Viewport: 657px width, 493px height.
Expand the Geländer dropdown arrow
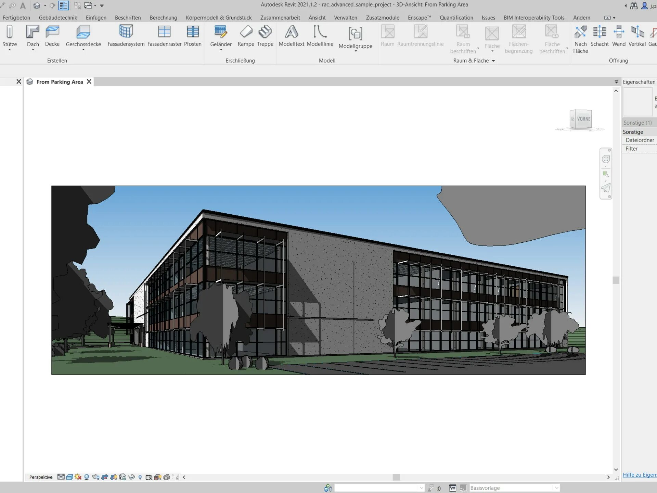221,50
